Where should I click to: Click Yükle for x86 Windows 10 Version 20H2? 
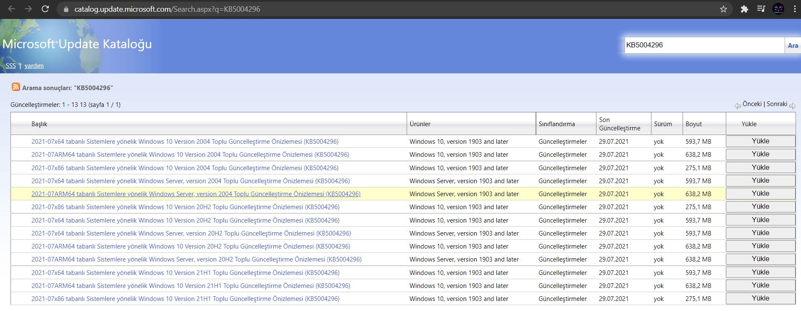click(x=760, y=207)
